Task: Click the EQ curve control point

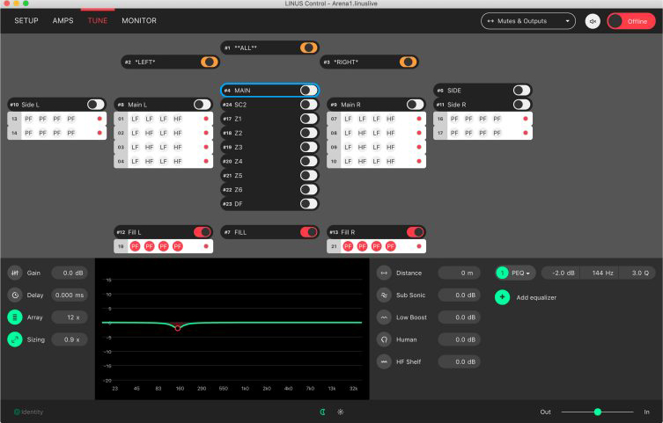Action: [x=178, y=328]
